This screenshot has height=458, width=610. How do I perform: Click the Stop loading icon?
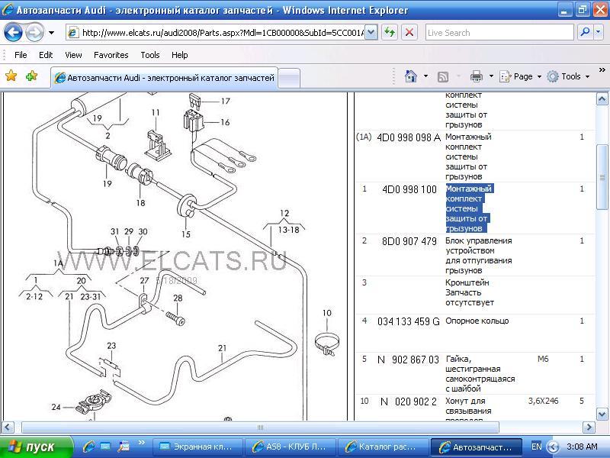coord(409,33)
